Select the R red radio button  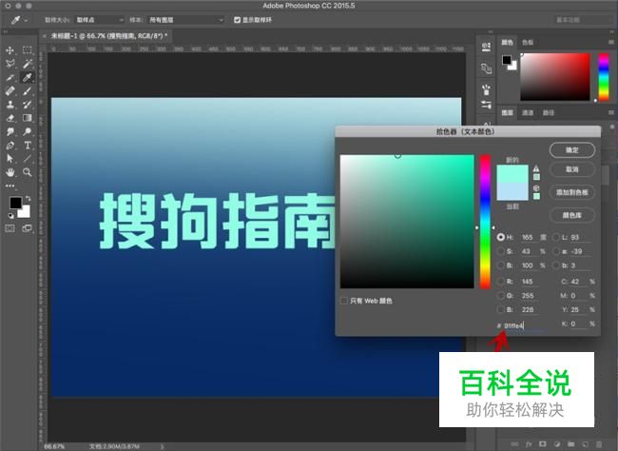[x=500, y=282]
